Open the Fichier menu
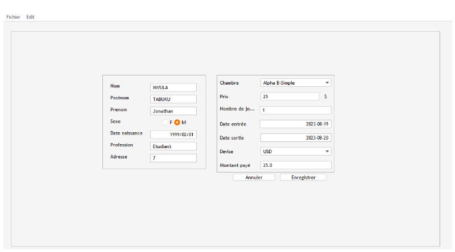 13,17
